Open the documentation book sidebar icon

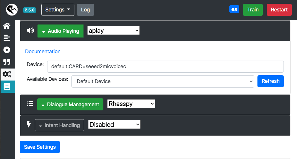[x=7, y=87]
